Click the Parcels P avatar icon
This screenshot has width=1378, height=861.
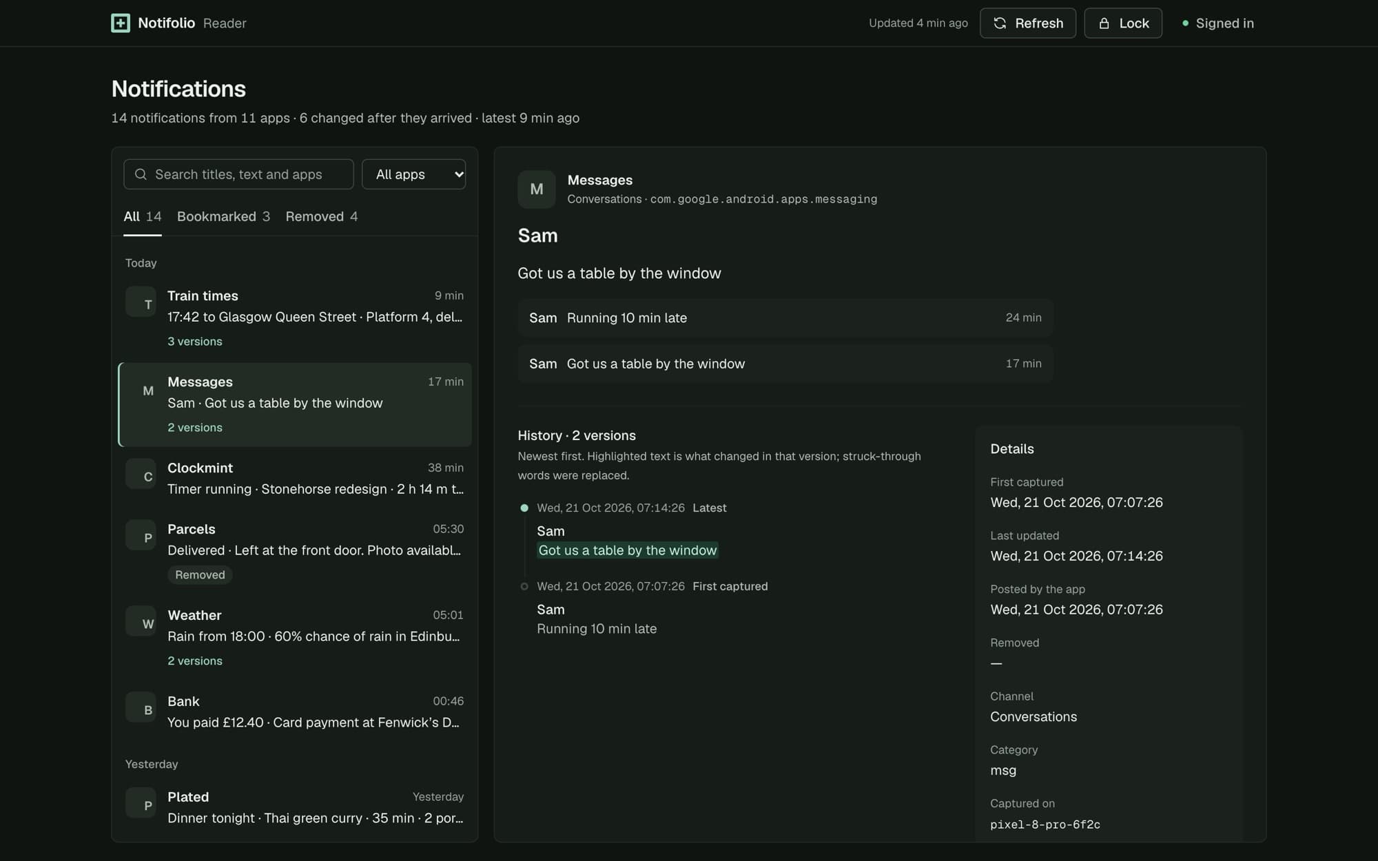point(141,536)
